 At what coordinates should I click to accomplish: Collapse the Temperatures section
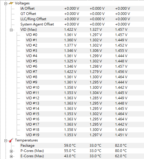(6, 141)
